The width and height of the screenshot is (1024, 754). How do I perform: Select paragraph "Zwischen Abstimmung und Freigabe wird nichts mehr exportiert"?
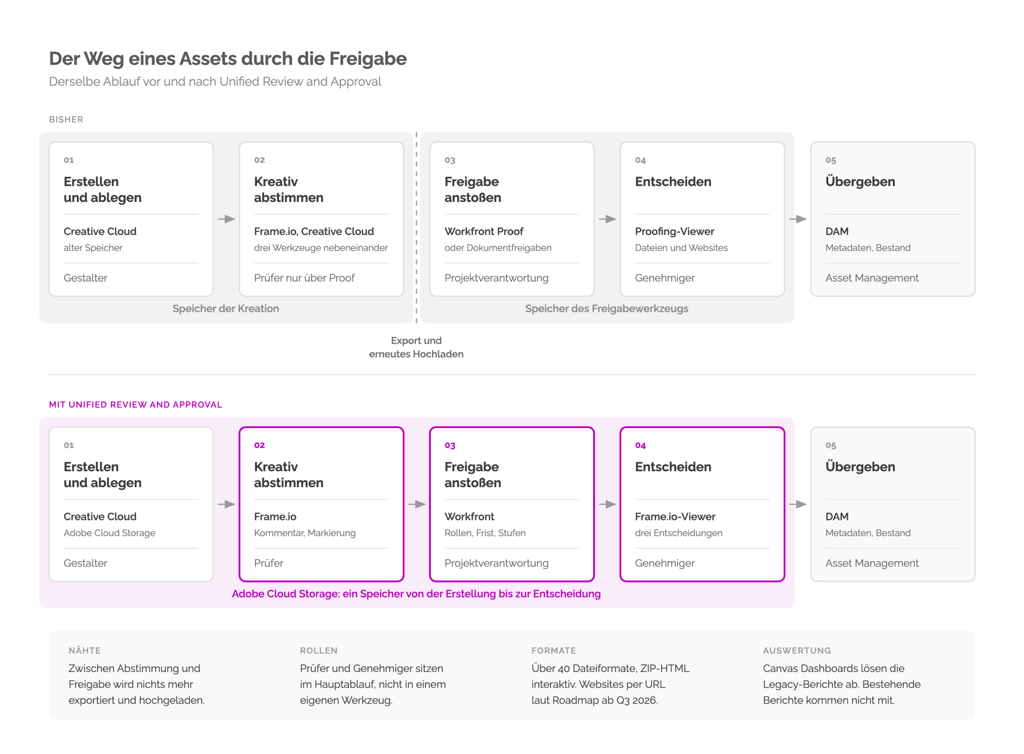point(136,684)
